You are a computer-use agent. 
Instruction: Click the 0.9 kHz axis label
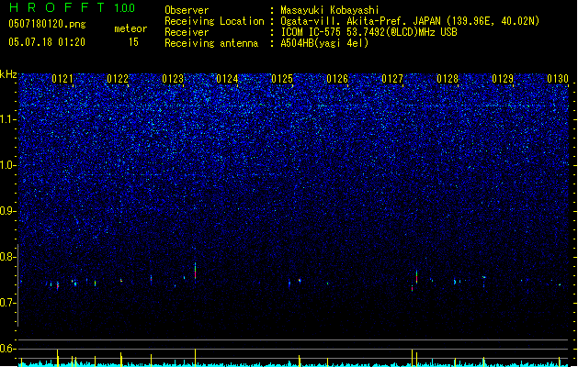point(8,211)
